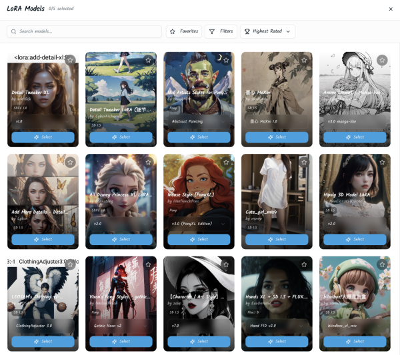Click the star icon on Incase Style card
This screenshot has height=355, width=400.
pos(226,162)
